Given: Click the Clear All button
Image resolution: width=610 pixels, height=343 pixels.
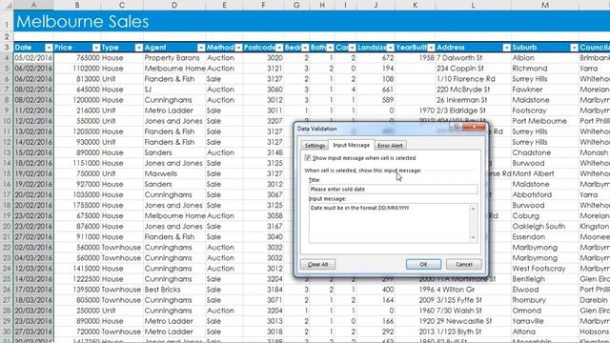Looking at the screenshot, I should [317, 265].
